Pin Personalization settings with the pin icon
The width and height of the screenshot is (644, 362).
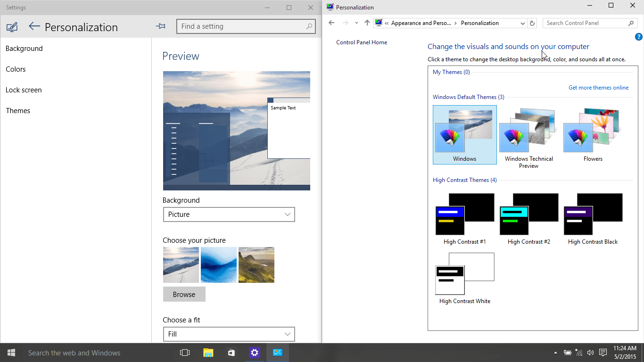point(160,26)
